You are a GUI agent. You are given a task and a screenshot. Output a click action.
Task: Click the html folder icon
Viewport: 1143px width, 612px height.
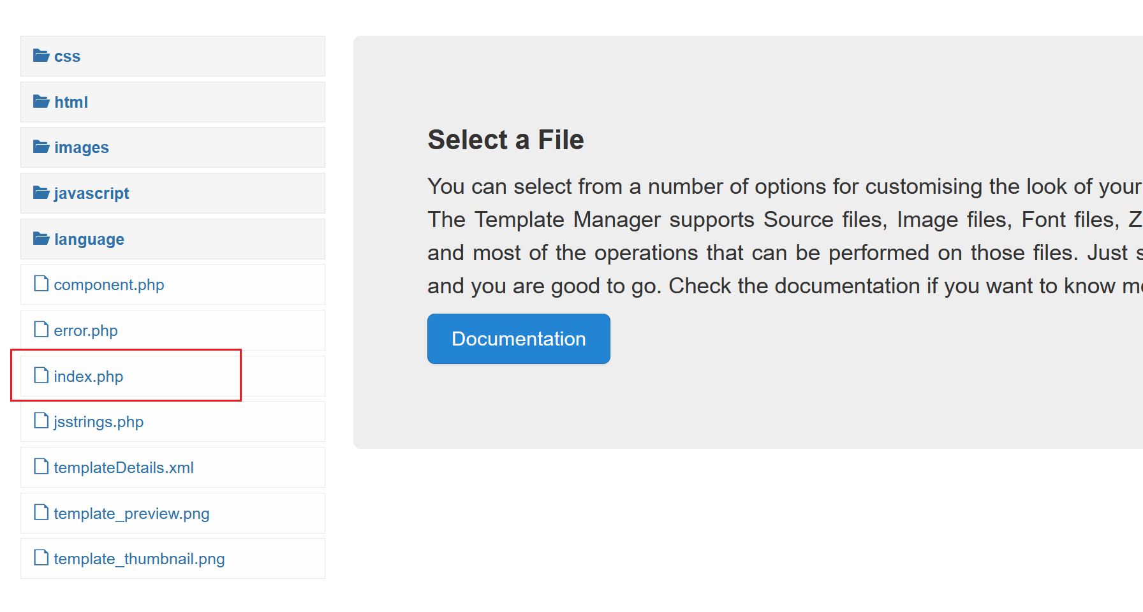coord(41,101)
